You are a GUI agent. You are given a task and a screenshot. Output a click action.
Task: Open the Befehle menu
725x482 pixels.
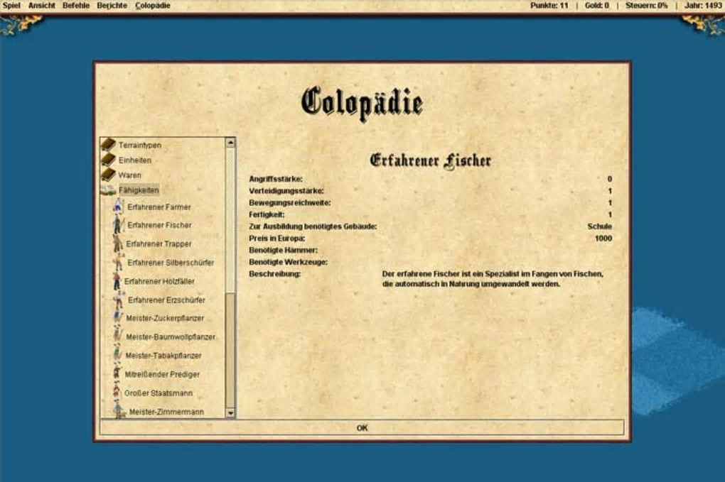tap(76, 6)
